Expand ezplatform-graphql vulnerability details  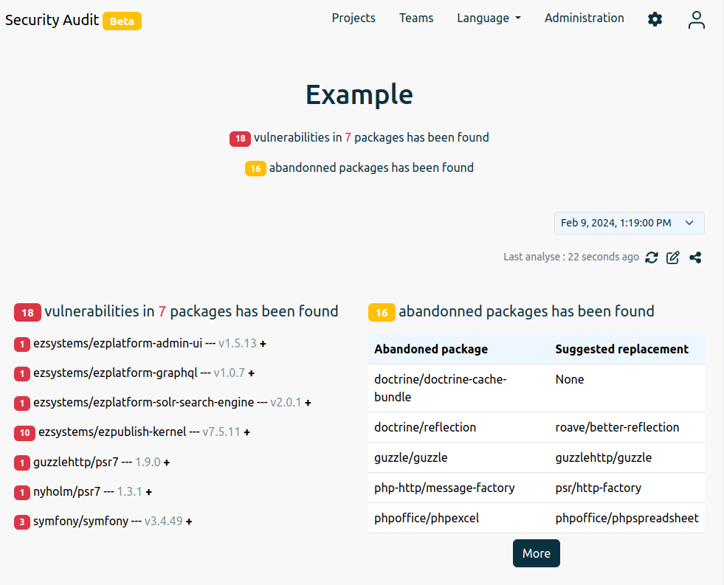(251, 373)
